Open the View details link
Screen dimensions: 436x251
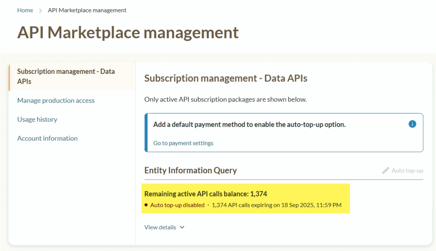(160, 227)
